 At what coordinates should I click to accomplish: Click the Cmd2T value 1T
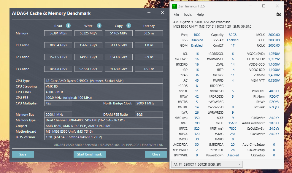(x=233, y=45)
